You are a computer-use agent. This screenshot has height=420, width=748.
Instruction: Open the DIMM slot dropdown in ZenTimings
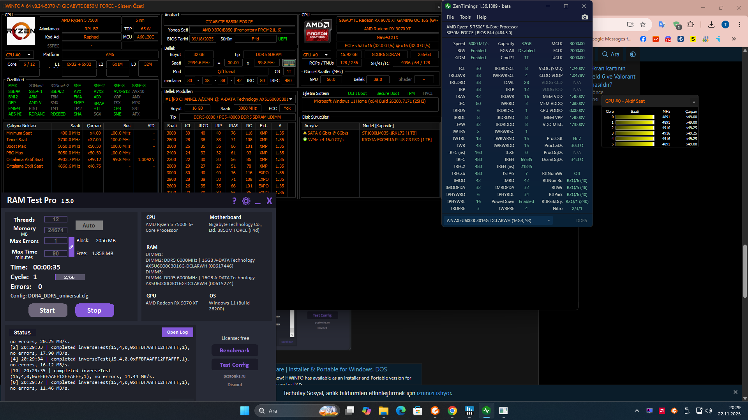click(498, 220)
